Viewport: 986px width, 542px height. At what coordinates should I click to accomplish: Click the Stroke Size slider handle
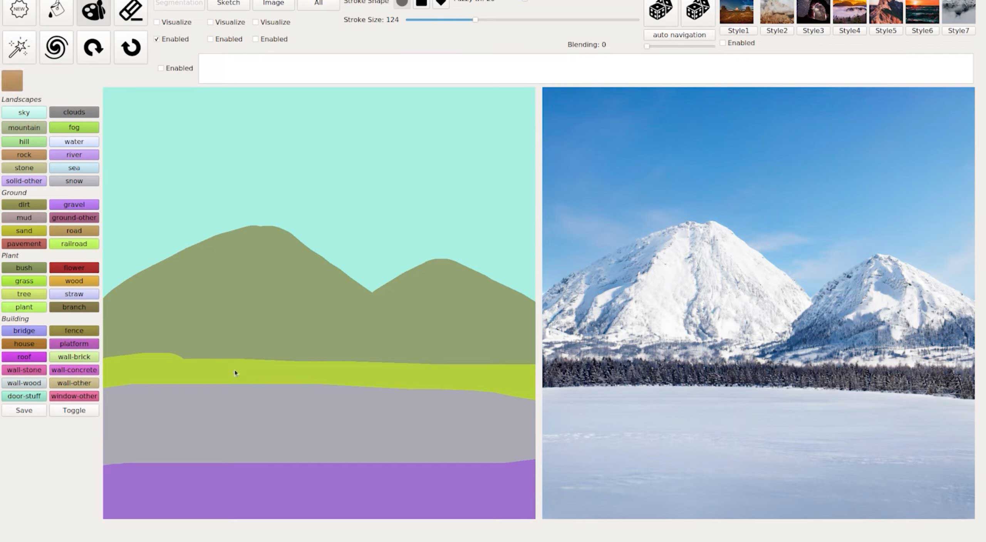(x=475, y=20)
